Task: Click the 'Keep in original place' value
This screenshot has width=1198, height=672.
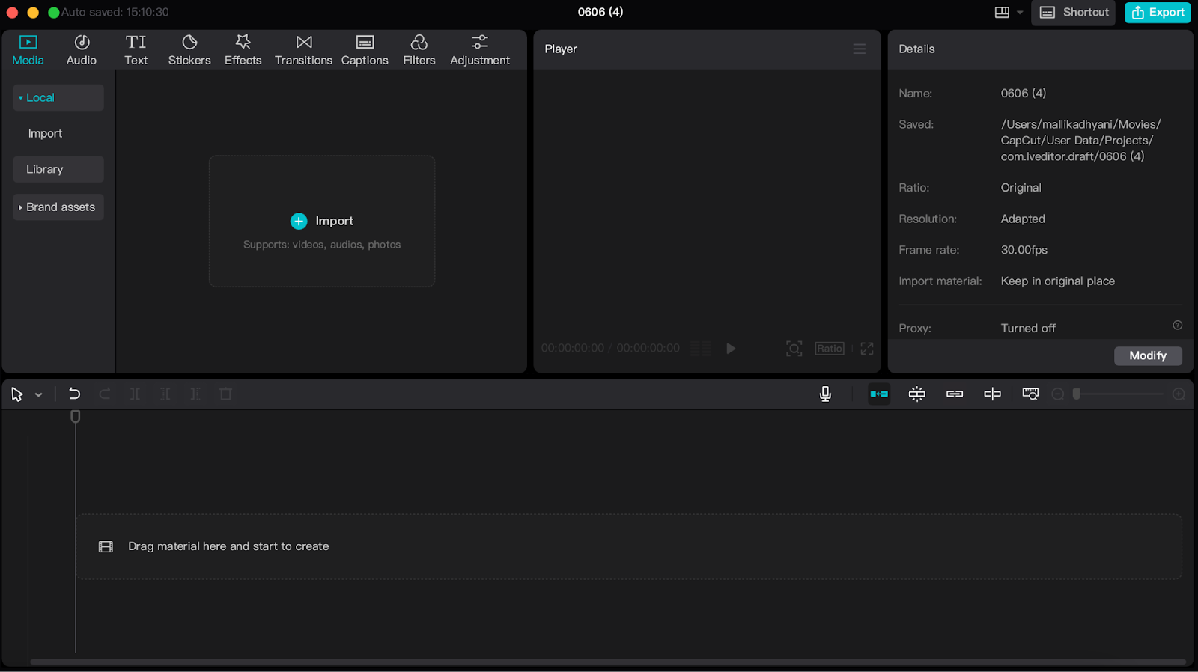Action: click(1057, 281)
